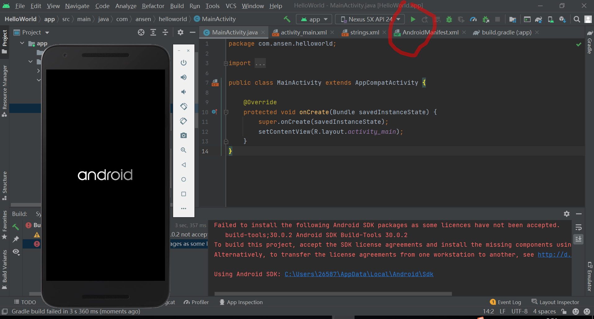The width and height of the screenshot is (594, 319).
Task: Click the Search Everywhere magnifier icon
Action: 577,19
